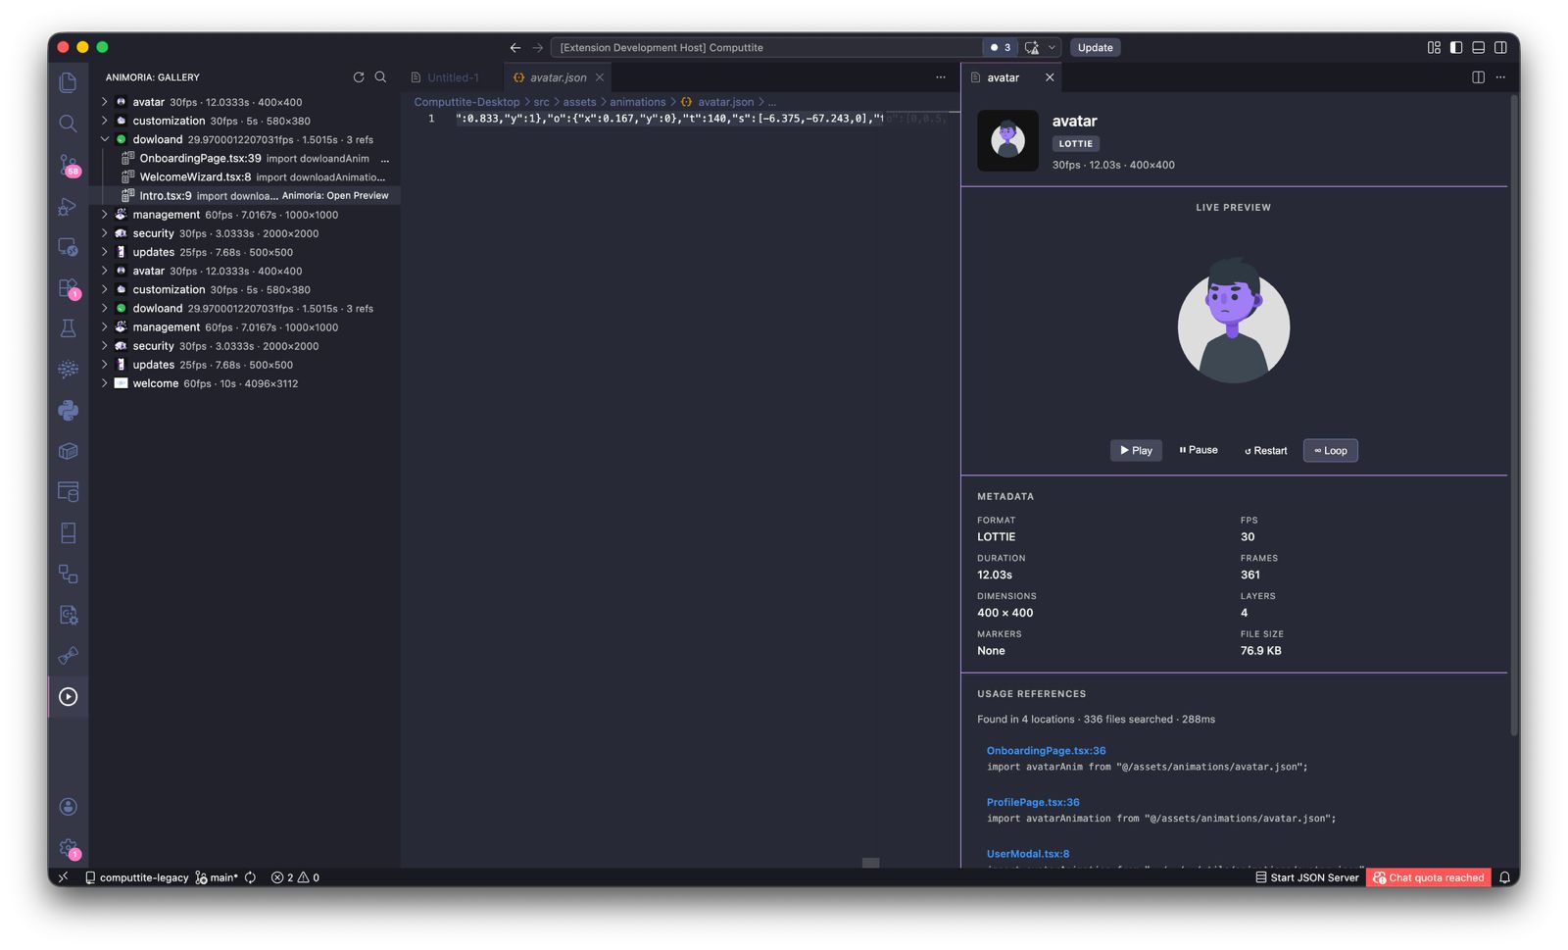Viewport: 1568px width, 950px height.
Task: Expand the welcome gallery item
Action: coord(105,383)
